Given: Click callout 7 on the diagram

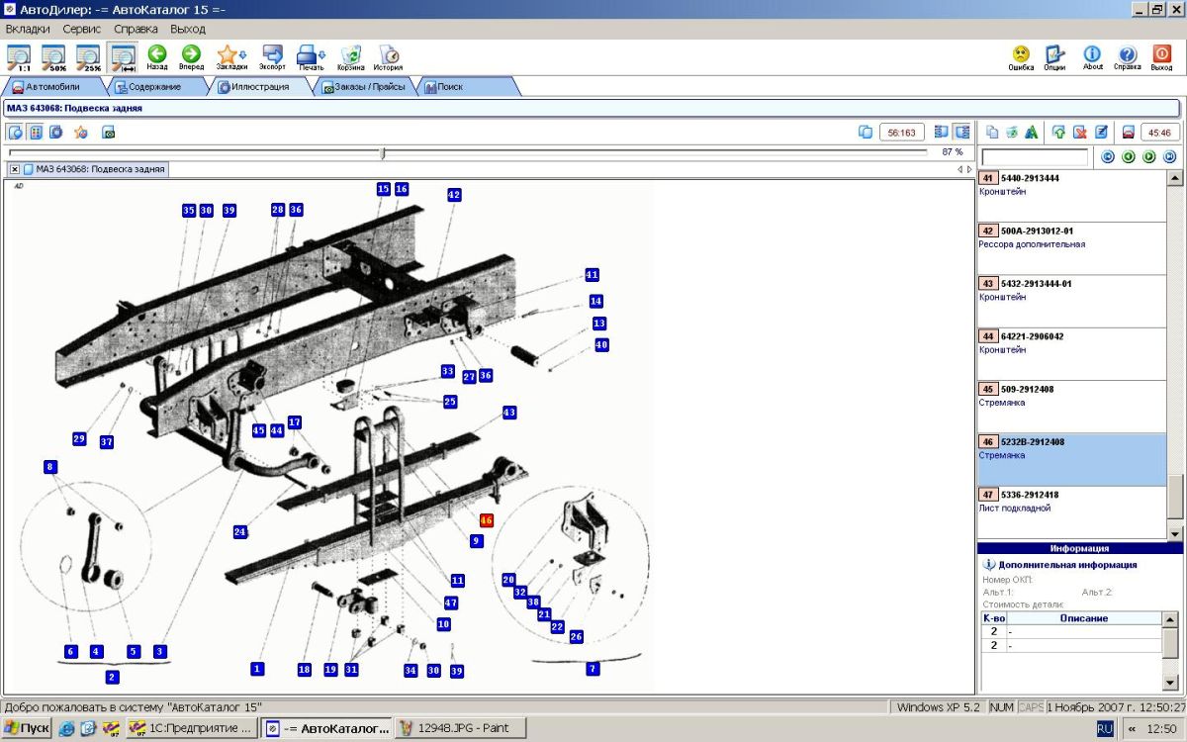Looking at the screenshot, I should 593,669.
